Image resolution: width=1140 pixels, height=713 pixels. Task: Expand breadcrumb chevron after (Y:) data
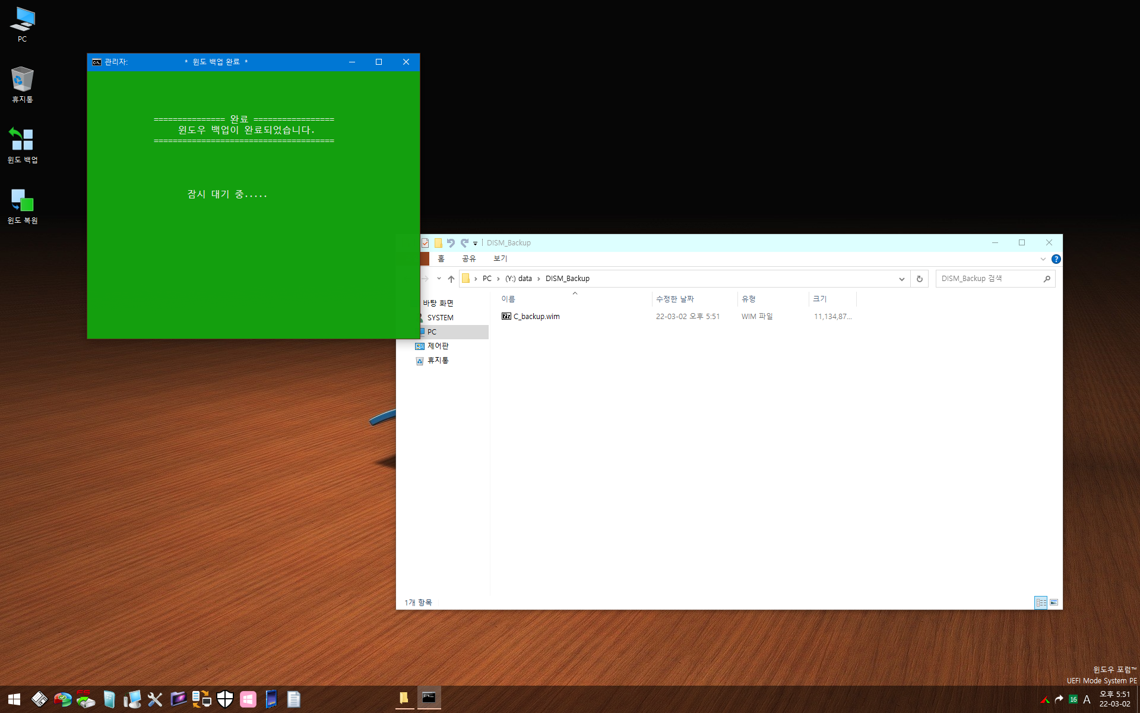pos(539,279)
